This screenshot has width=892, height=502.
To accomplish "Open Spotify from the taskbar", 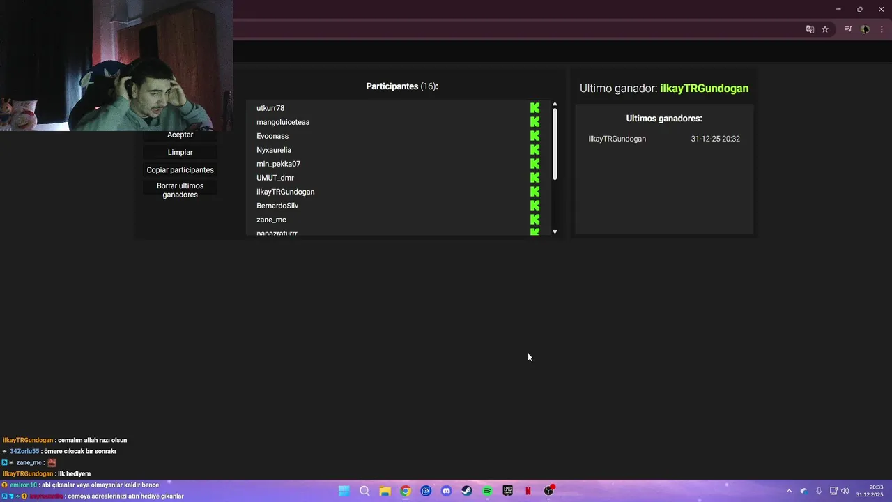I will (x=487, y=491).
